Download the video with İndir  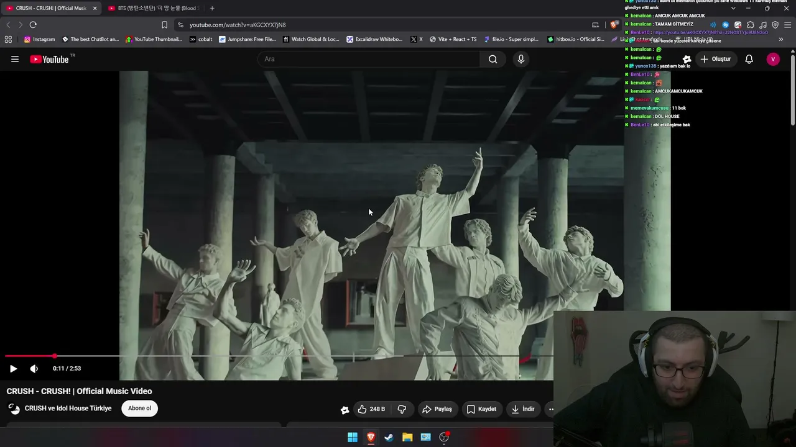click(523, 409)
